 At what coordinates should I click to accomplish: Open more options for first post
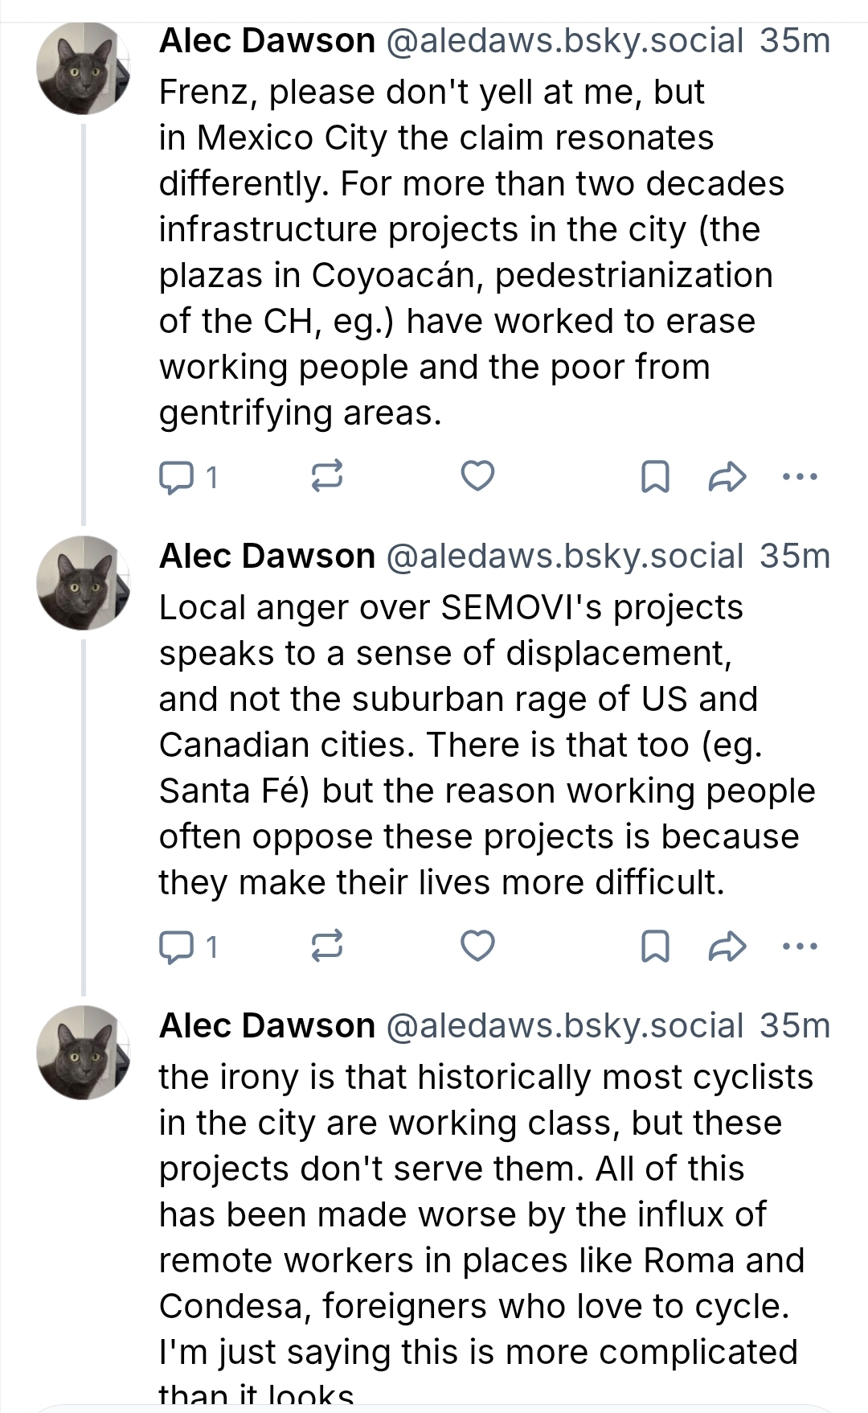800,476
